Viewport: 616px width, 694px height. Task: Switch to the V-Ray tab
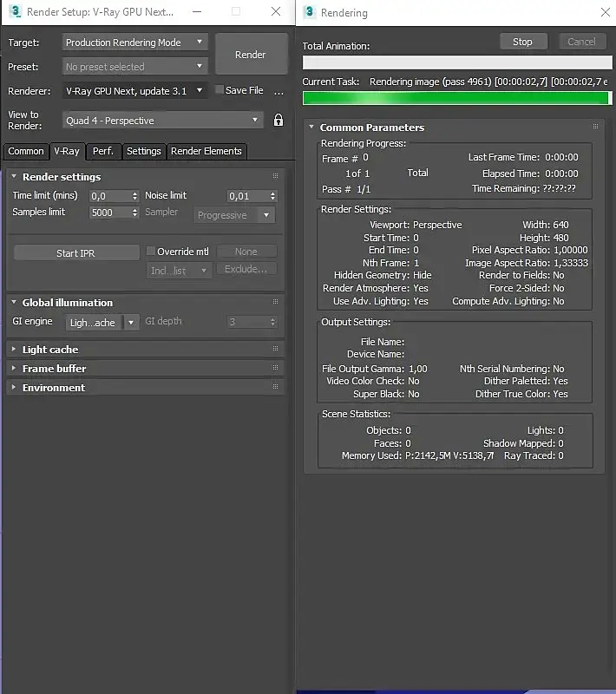pos(67,151)
